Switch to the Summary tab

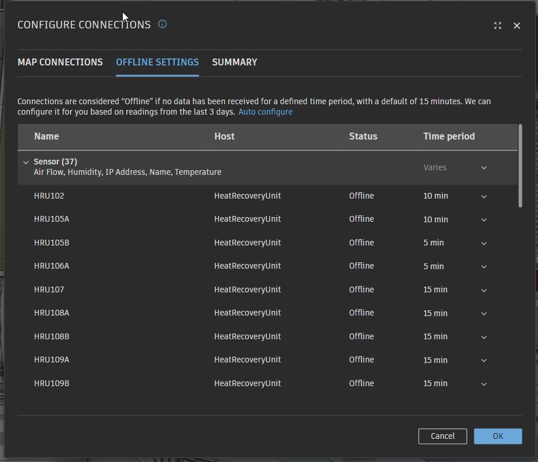click(235, 62)
